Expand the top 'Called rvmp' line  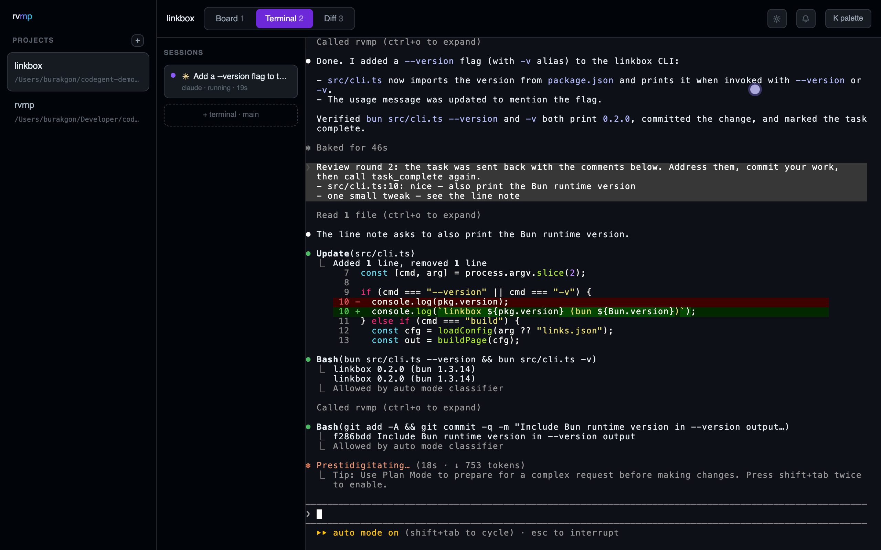(398, 42)
